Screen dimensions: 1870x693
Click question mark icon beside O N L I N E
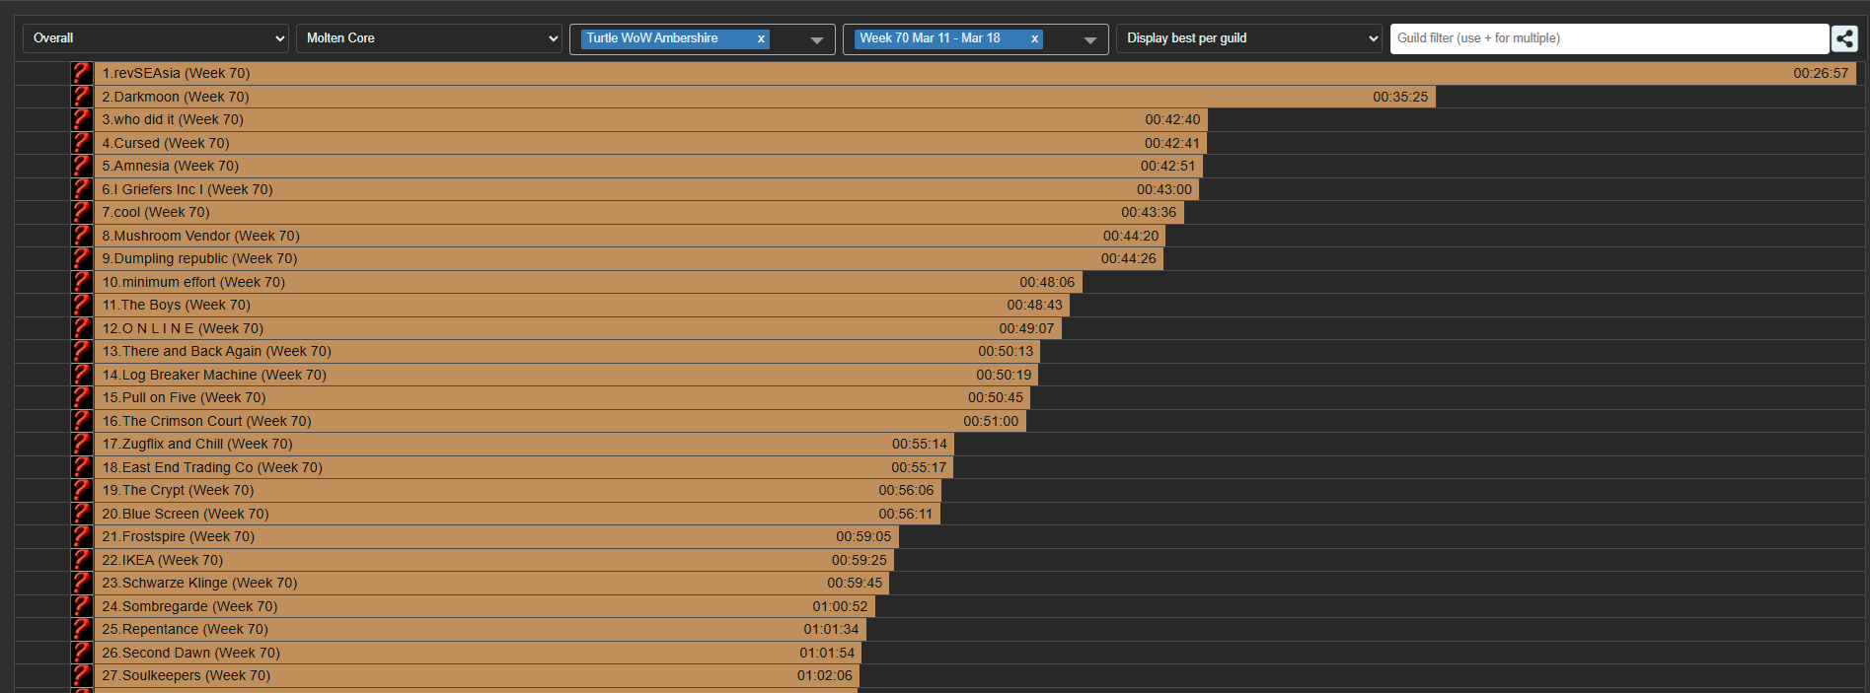coord(82,328)
